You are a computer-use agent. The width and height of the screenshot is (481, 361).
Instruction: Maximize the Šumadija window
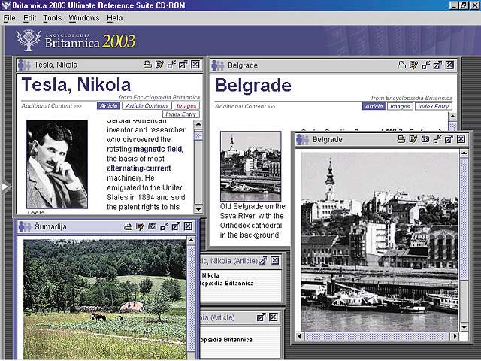176,226
